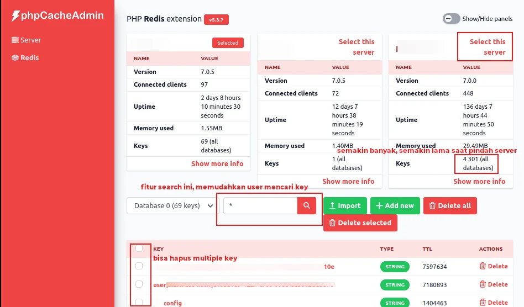This screenshot has width=524, height=307.
Task: Toggle the Show/Hide panels switch
Action: pos(452,19)
